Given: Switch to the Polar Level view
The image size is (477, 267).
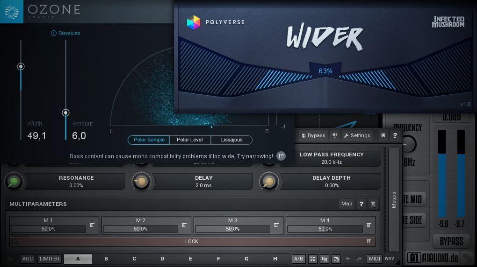Looking at the screenshot, I should coord(190,140).
